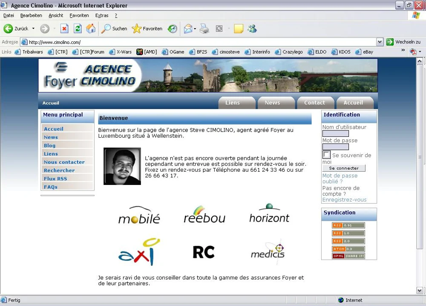Open the eBay link bookmark
Screen dimensions: 426x306
tap(364, 52)
